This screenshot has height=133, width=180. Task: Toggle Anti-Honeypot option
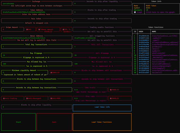tap(36, 98)
